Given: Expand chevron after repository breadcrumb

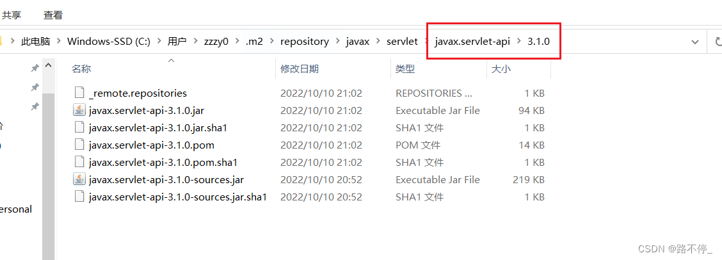Looking at the screenshot, I should click(x=337, y=42).
